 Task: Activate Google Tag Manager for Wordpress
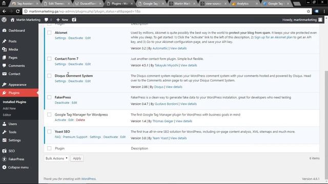[x=60, y=120]
